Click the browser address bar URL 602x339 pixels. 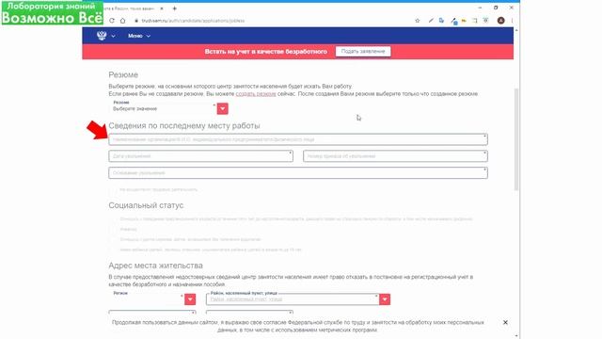point(193,21)
